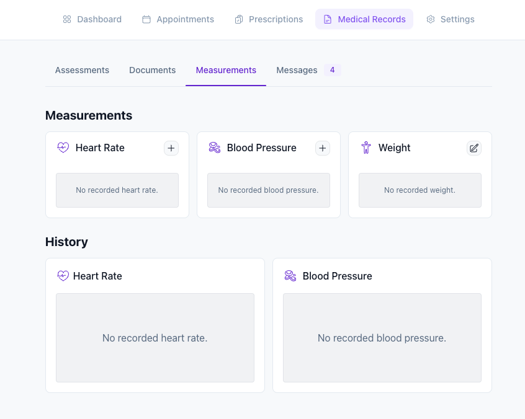Open the Messages tab

(x=297, y=70)
